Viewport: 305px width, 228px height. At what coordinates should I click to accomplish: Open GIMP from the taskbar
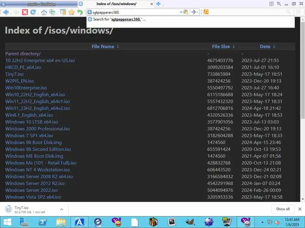(x=190, y=222)
